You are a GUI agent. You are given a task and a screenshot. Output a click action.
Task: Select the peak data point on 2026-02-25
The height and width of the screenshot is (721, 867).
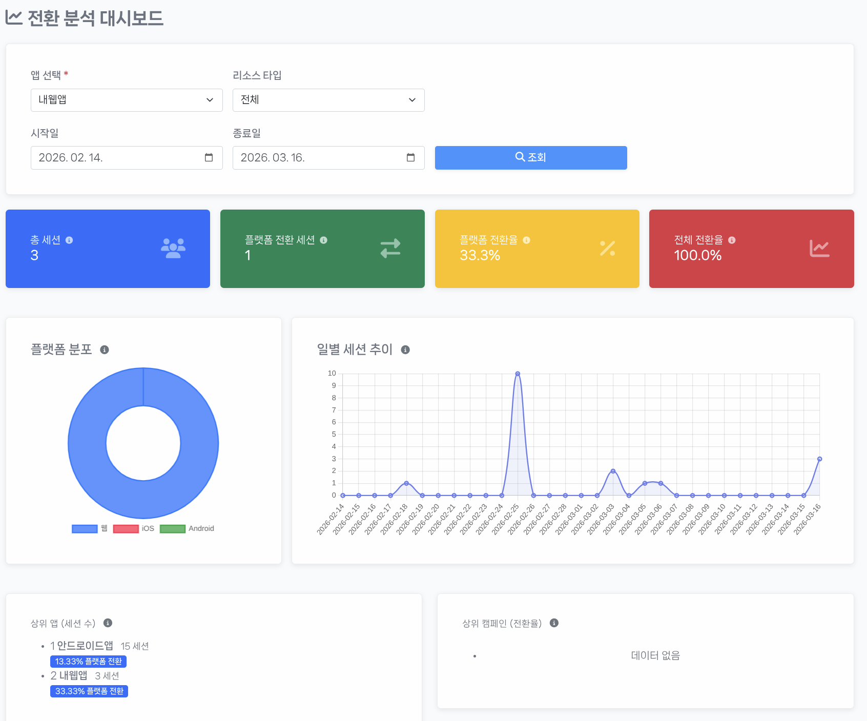tap(518, 374)
